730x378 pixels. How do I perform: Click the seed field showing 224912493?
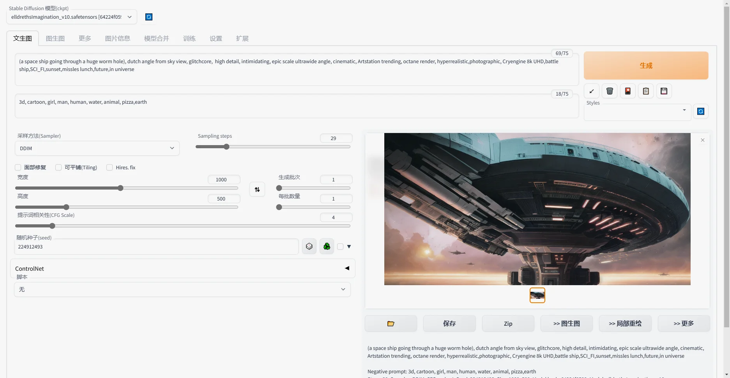156,247
